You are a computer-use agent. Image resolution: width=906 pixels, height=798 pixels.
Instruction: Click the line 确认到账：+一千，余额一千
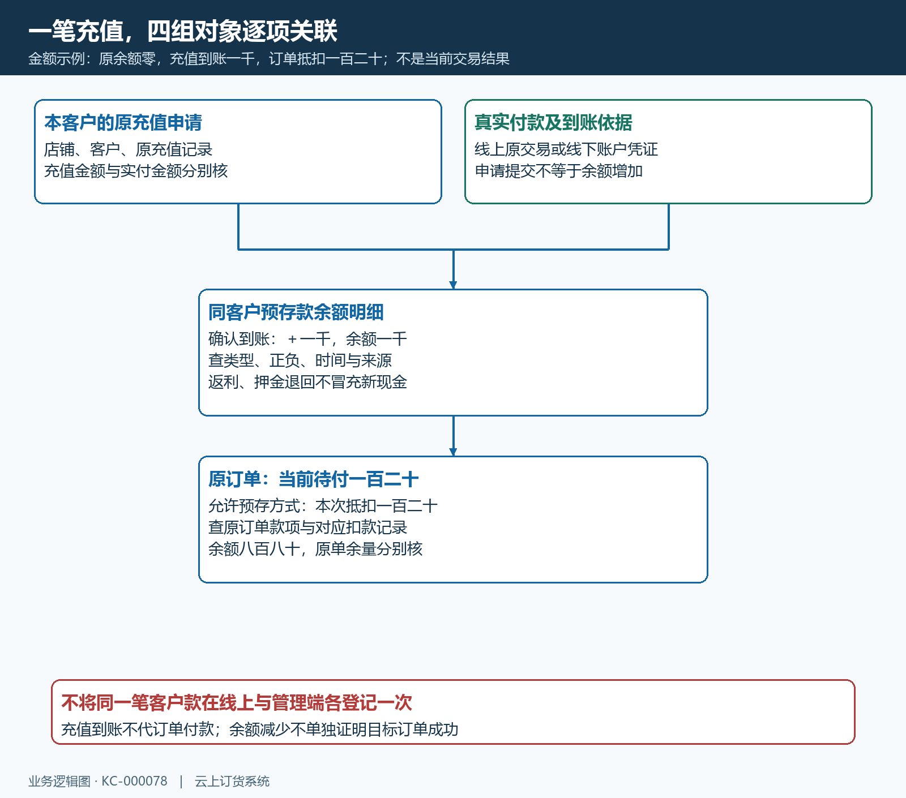pos(307,339)
